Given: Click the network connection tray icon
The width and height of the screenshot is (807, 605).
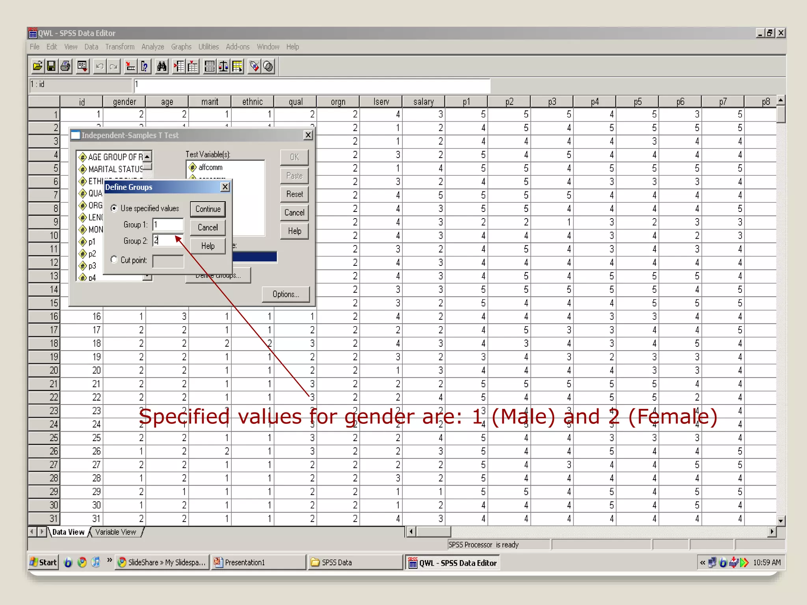Looking at the screenshot, I should click(x=712, y=562).
